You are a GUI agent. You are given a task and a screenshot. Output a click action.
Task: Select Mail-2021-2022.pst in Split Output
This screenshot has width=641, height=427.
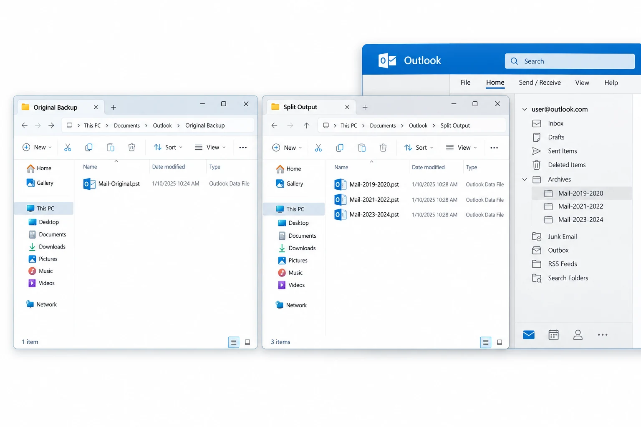pyautogui.click(x=374, y=200)
